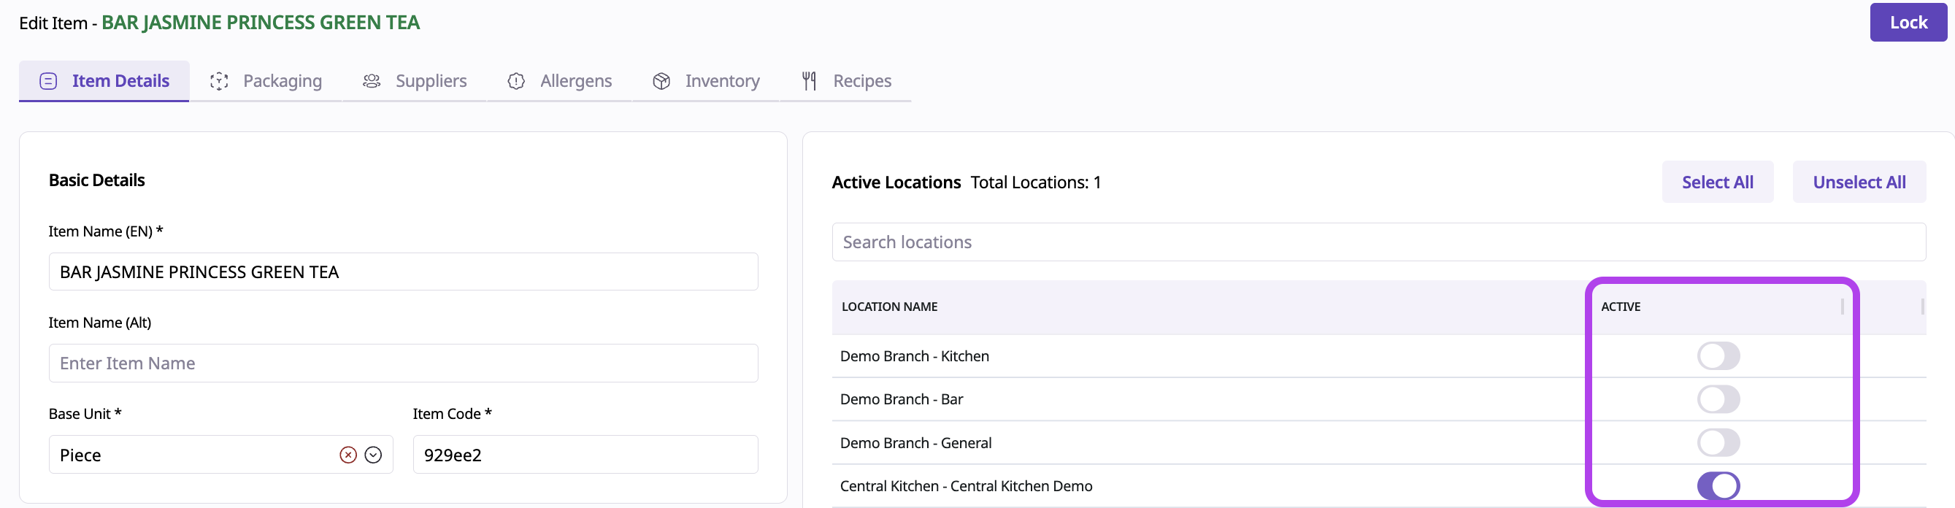The width and height of the screenshot is (1955, 508).
Task: Click the Inventory box icon
Action: click(661, 81)
